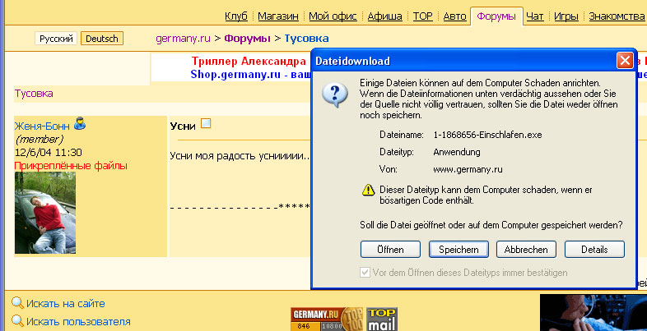This screenshot has height=331, width=647.
Task: Open Искать на сайте search link
Action: pyautogui.click(x=66, y=304)
